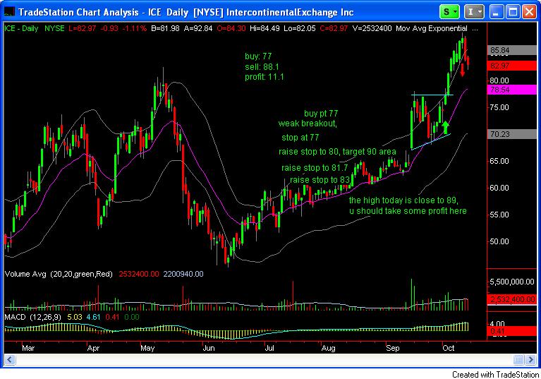Viewport: 541px width, 379px height.
Task: Click the 'Jun' time axis label
Action: coord(208,348)
